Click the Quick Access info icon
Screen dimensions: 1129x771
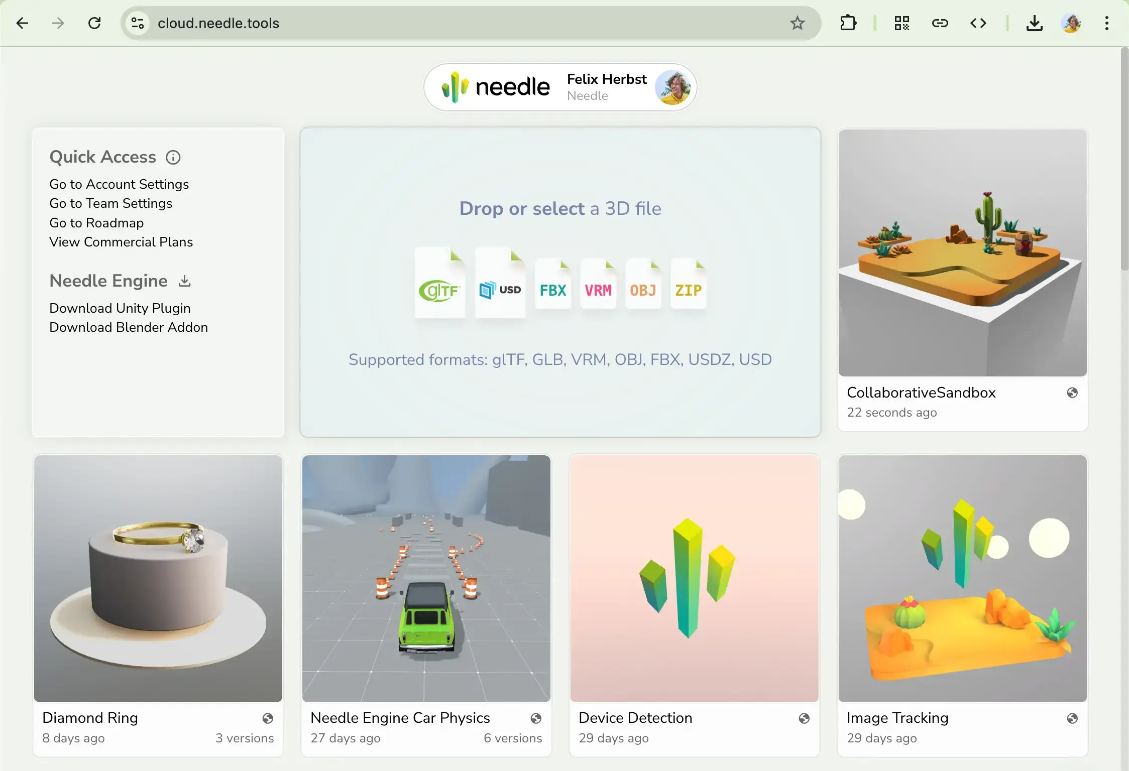173,158
